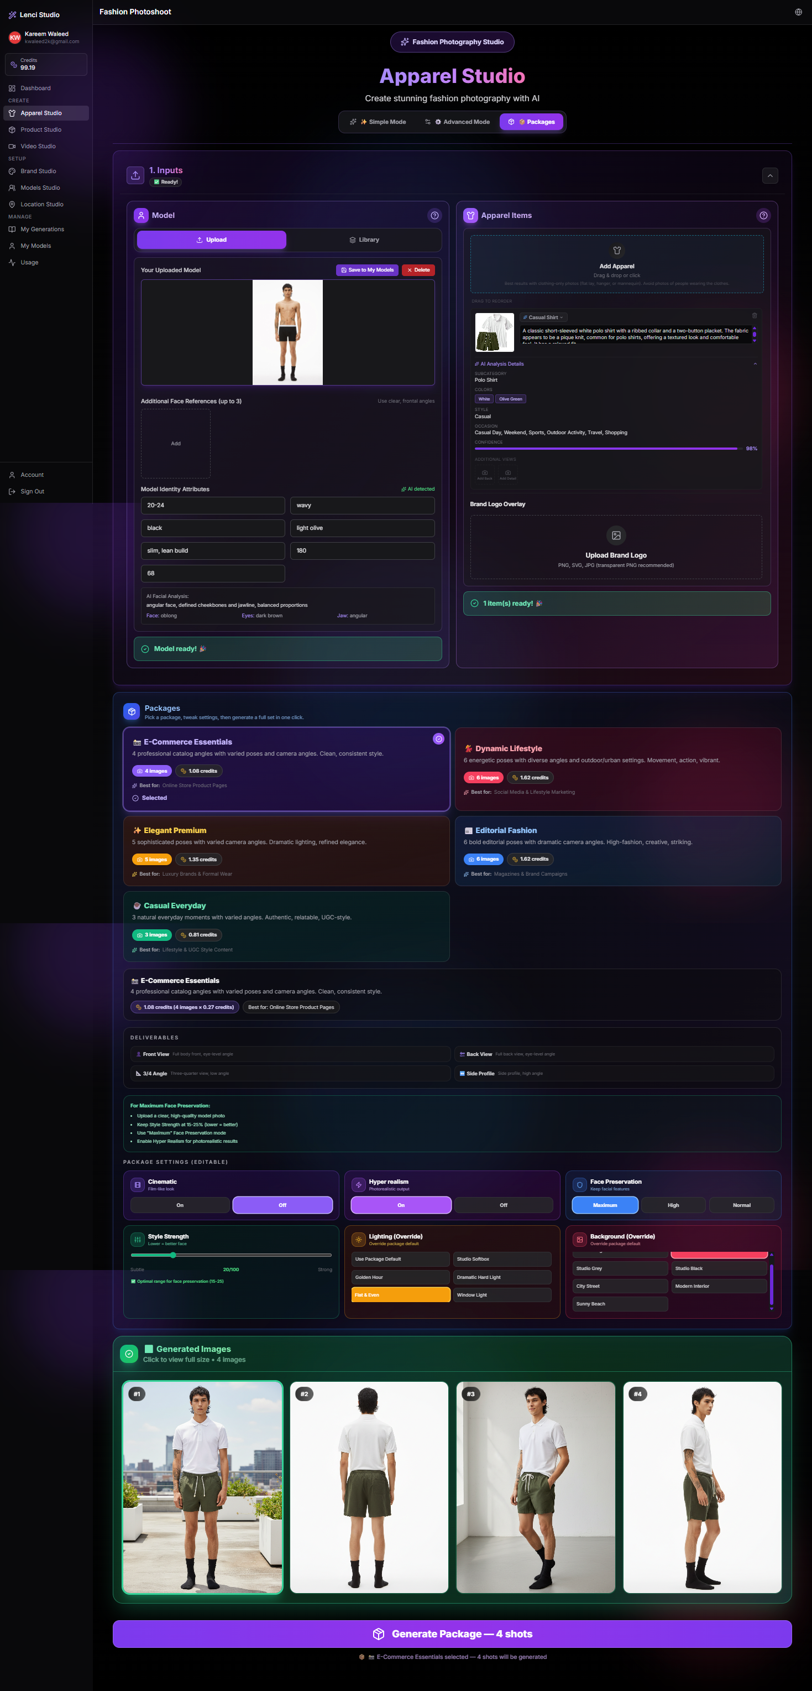Image resolution: width=812 pixels, height=1691 pixels.
Task: Turn Cinematic setting On
Action: click(180, 1205)
